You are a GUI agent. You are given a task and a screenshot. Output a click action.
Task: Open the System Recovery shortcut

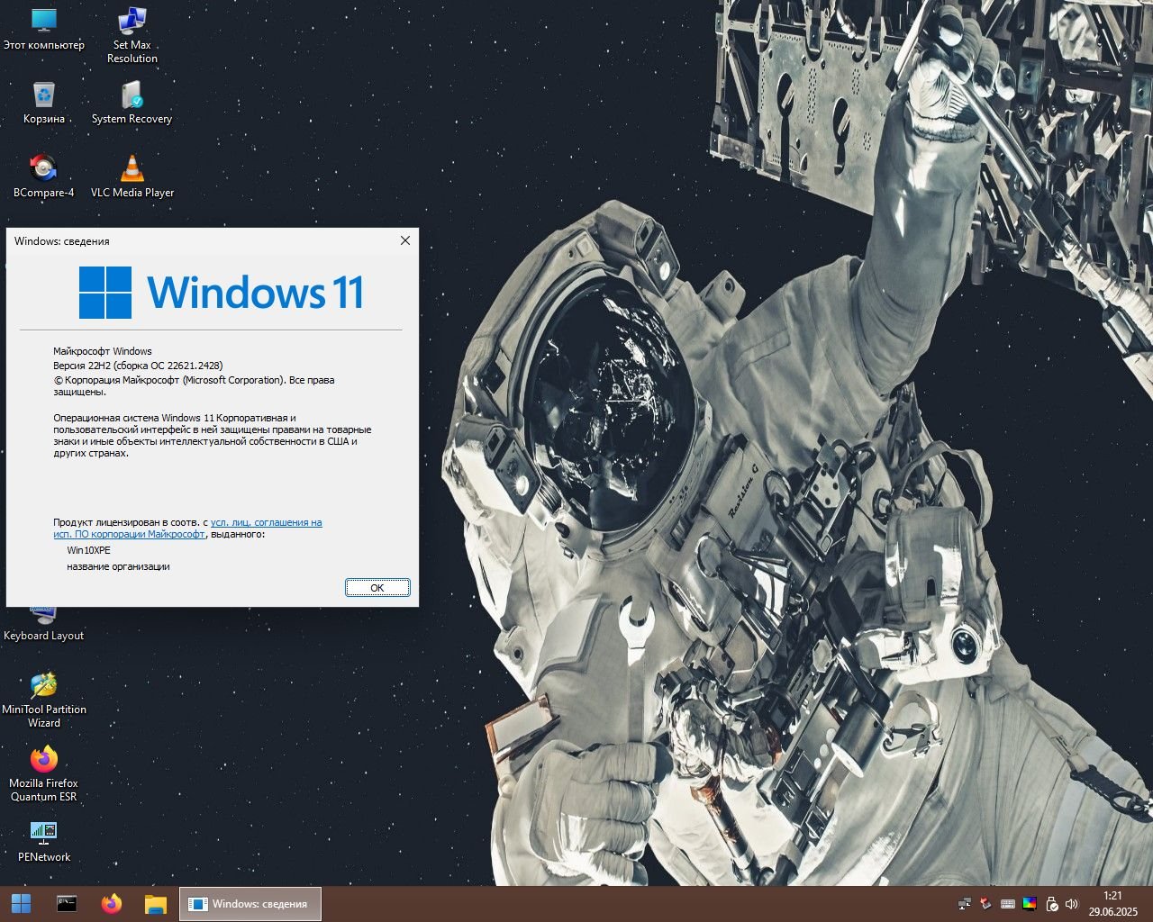pos(132,95)
